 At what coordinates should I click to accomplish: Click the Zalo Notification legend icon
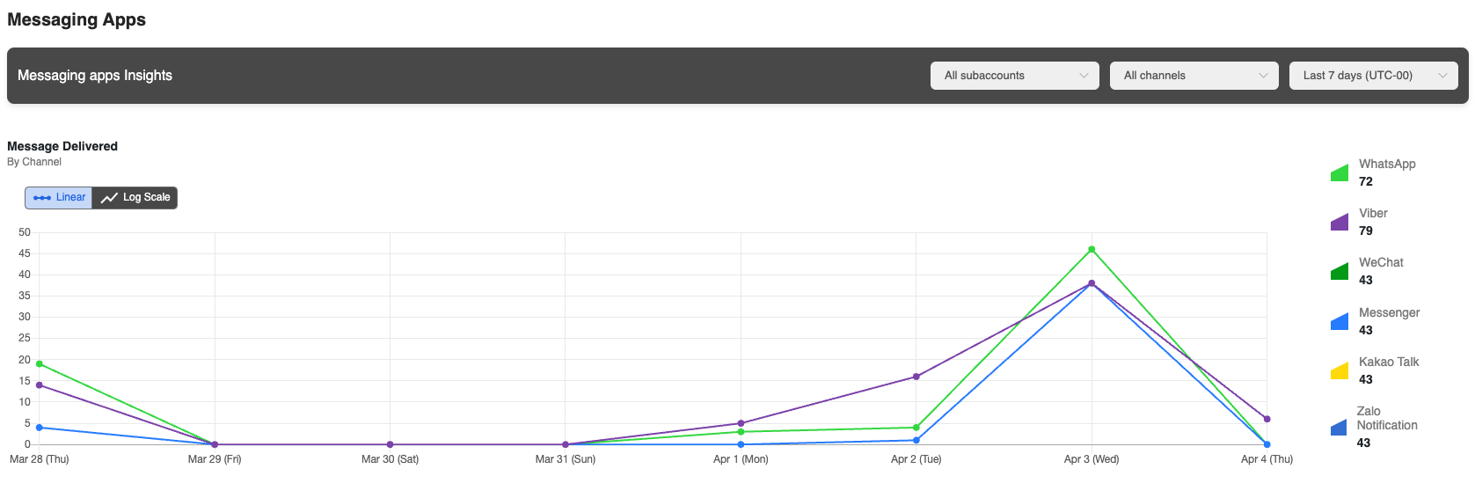click(1339, 428)
